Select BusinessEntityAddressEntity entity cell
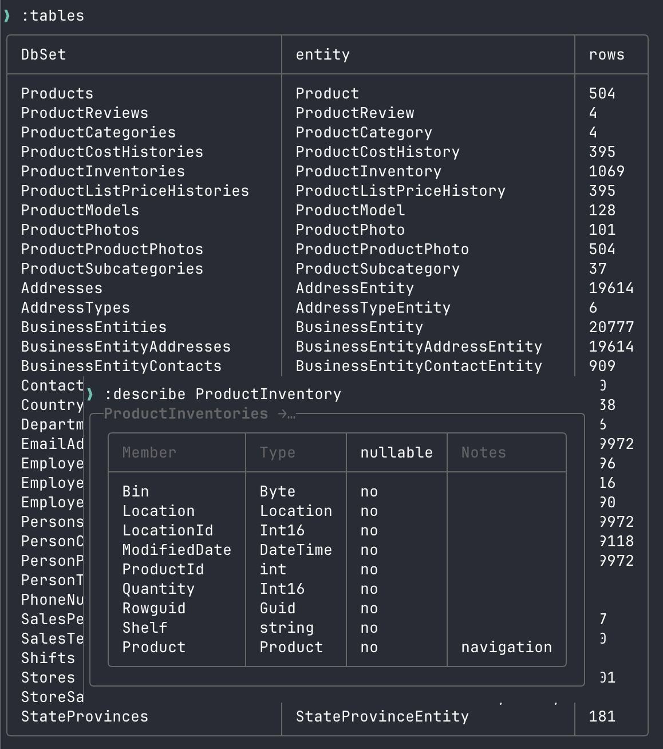The height and width of the screenshot is (749, 663). 419,346
